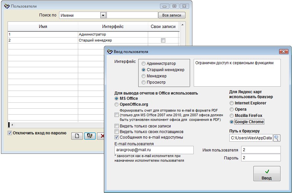Choose OpenOffice.org for report output
The height and width of the screenshot is (193, 293).
point(116,104)
